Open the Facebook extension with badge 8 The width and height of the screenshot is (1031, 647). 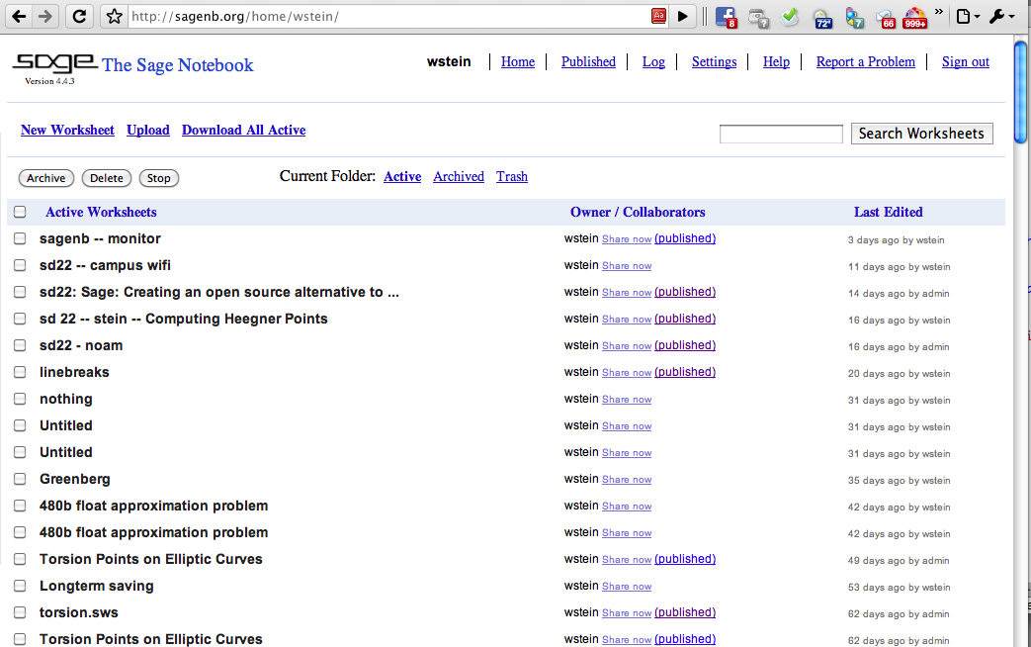click(726, 17)
